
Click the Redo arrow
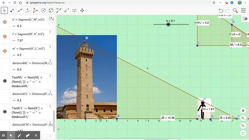pyautogui.click(x=227, y=10)
